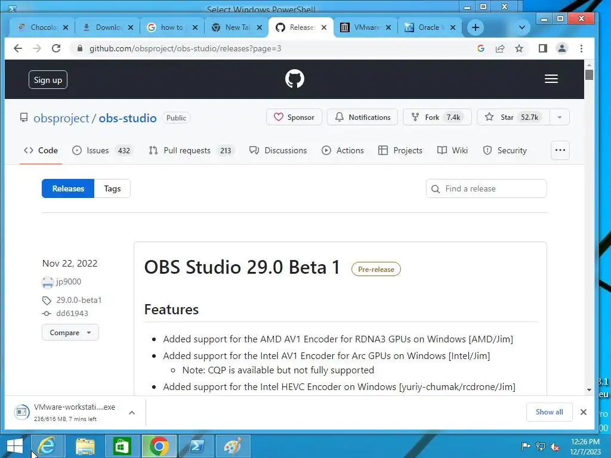Open the obsproject owner link
611x458 pixels.
click(x=61, y=118)
